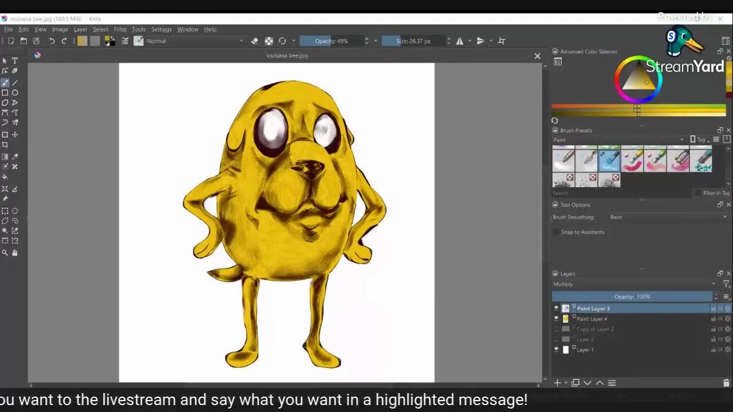The image size is (733, 412).
Task: Adjust the brush Opacity 49% slider
Action: (332, 41)
